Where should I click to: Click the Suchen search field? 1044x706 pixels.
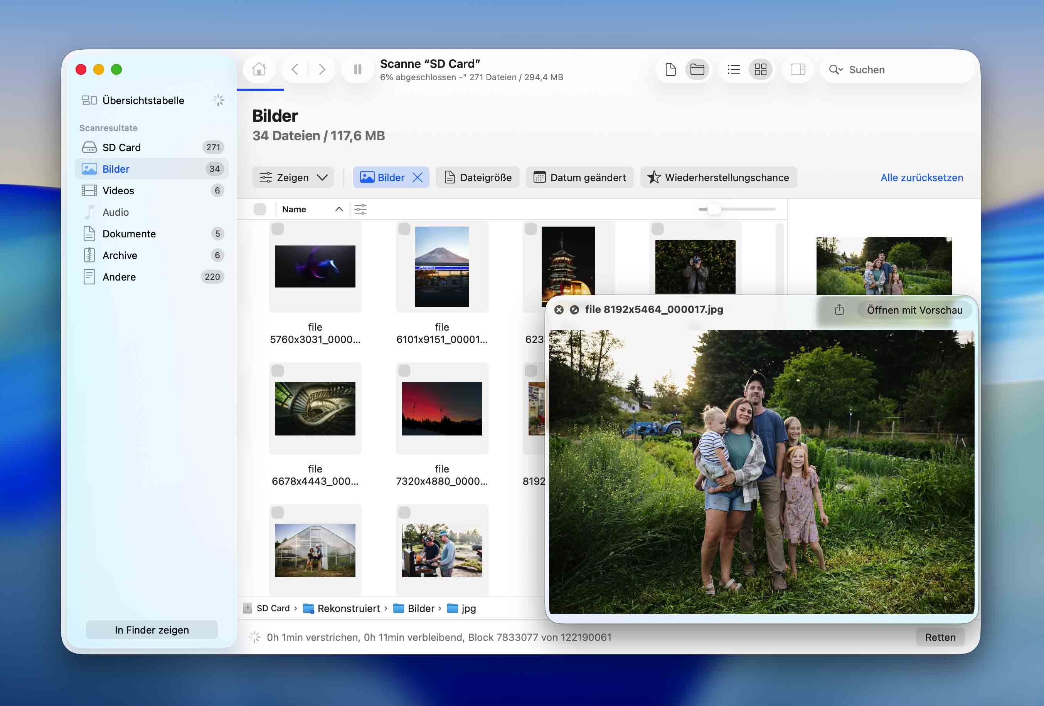898,70
